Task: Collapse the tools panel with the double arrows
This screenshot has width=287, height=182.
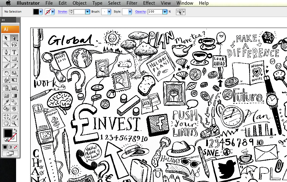Action: [x=3, y=19]
